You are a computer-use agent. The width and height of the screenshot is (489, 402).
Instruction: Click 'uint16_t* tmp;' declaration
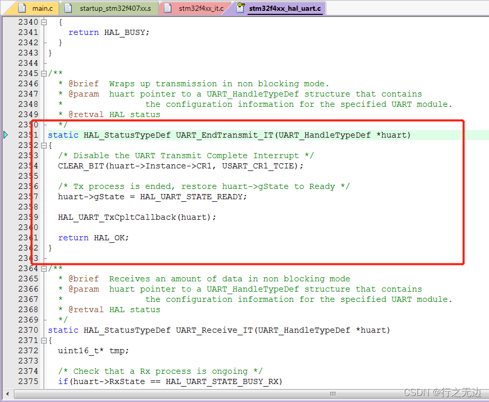coord(93,351)
